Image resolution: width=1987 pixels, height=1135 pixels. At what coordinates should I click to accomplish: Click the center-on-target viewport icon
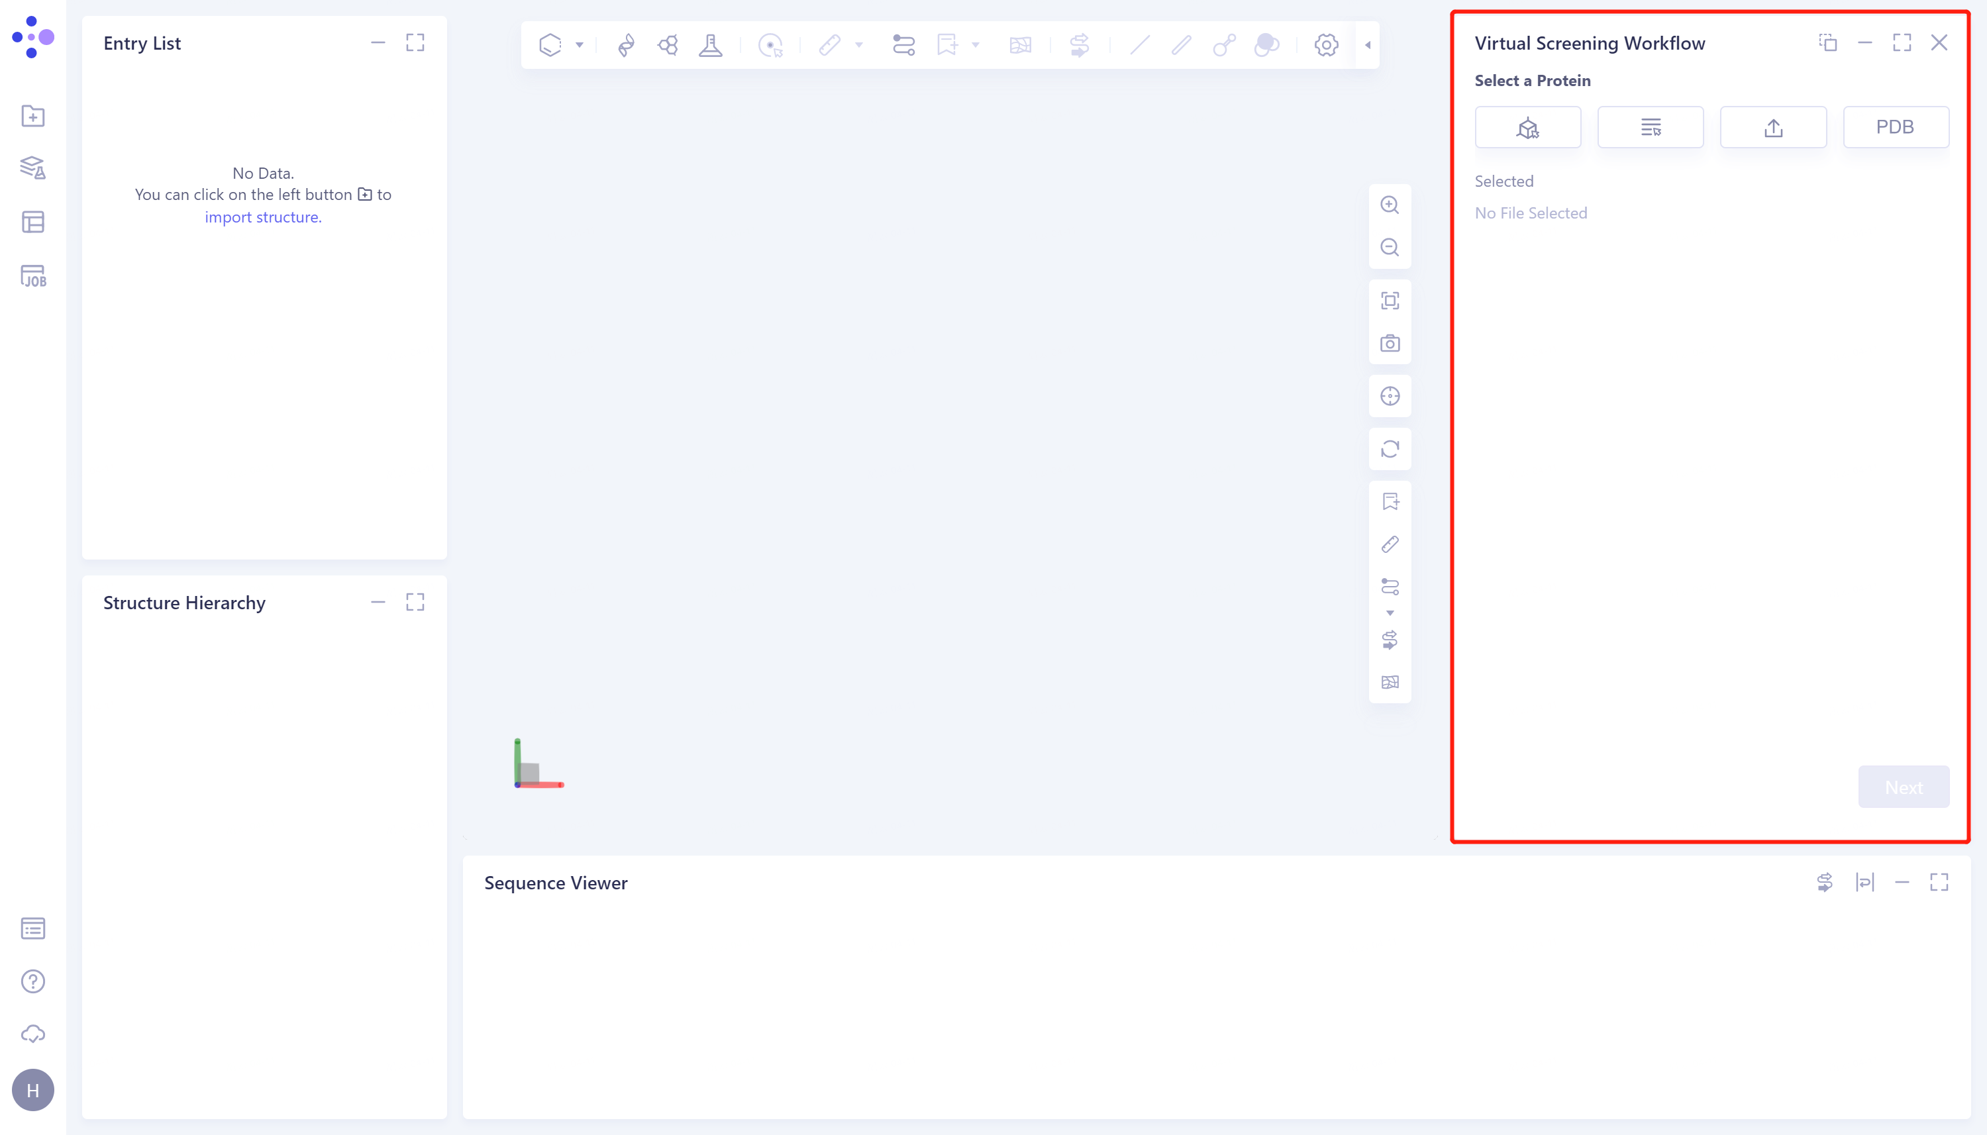[1391, 395]
